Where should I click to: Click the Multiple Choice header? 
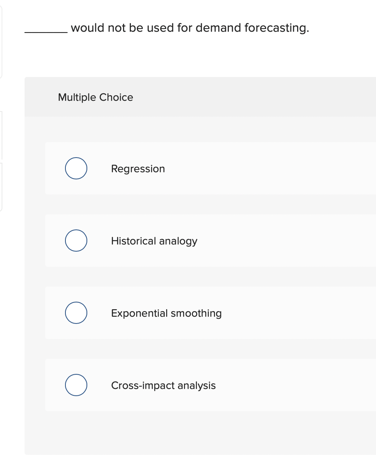coord(95,97)
